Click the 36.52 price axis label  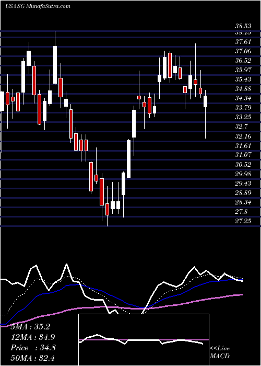(x=243, y=61)
